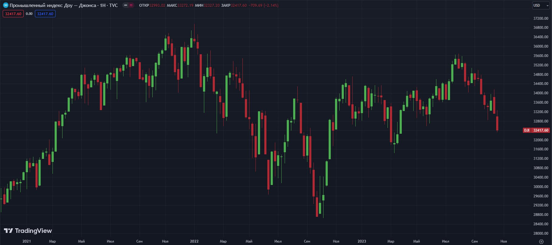
Task: Click the change value −709.69 (−2.14%)
Action: click(263, 5)
